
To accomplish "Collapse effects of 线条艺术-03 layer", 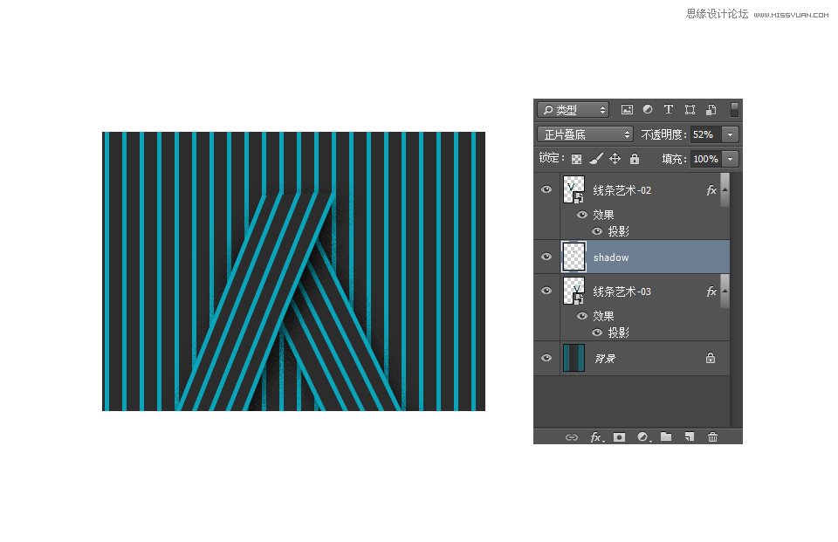I will [725, 292].
